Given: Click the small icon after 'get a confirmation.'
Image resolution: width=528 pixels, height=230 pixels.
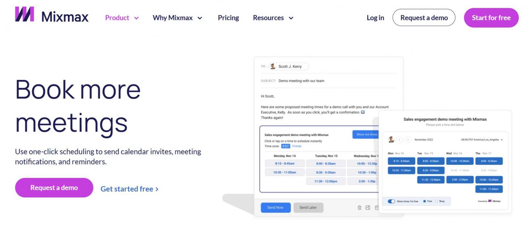Looking at the screenshot, I should click(363, 112).
